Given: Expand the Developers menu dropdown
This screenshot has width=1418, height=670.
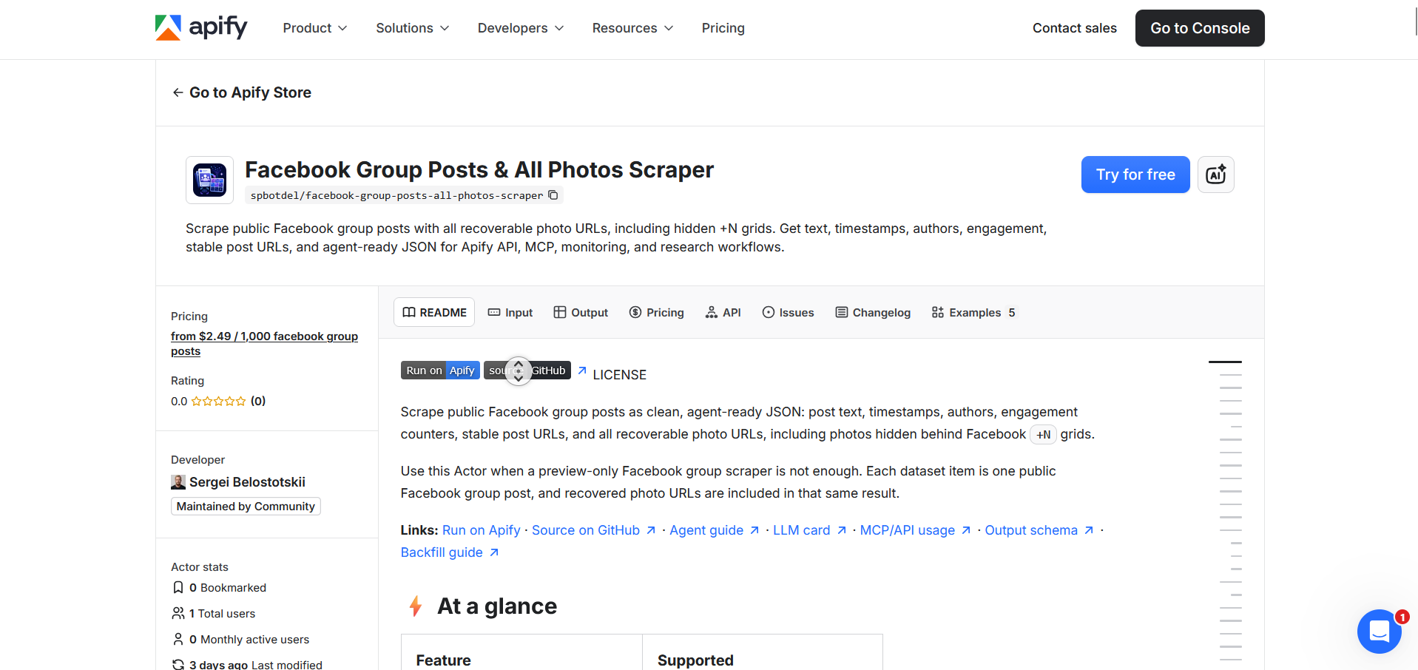Looking at the screenshot, I should coord(521,28).
